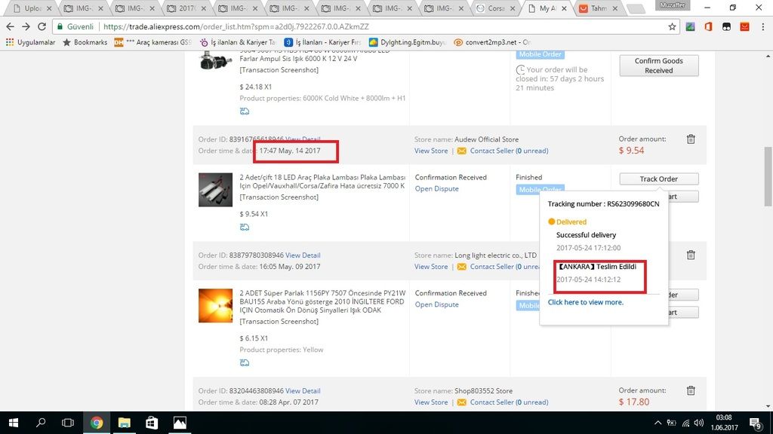Image resolution: width=773 pixels, height=434 pixels.
Task: Open Transaction Screenshot for Plaka Lambası item
Action: tap(279, 197)
